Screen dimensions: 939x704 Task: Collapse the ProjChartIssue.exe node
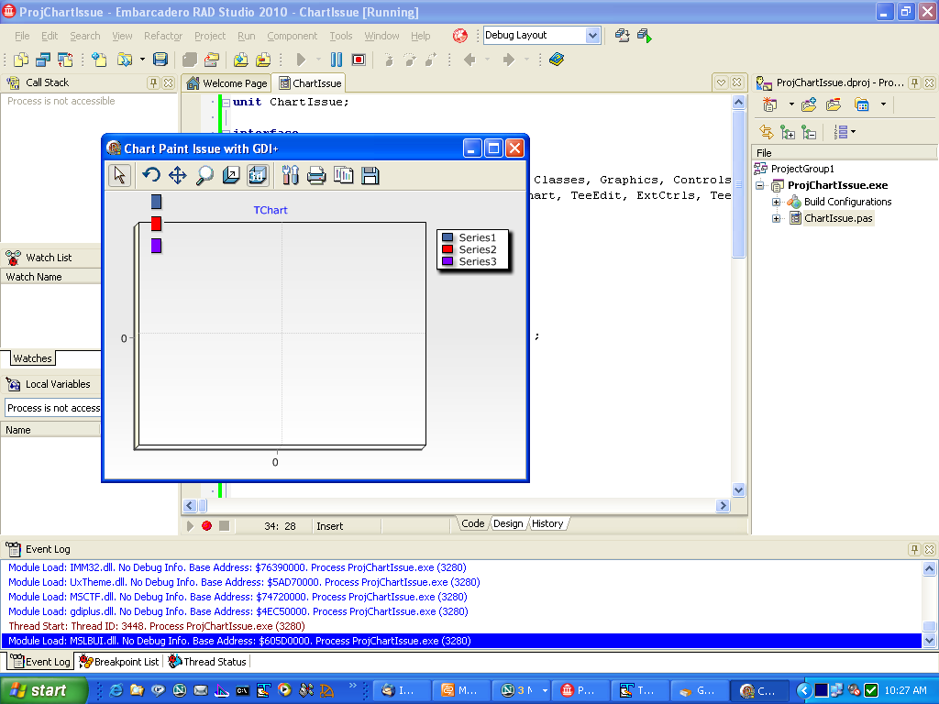760,185
